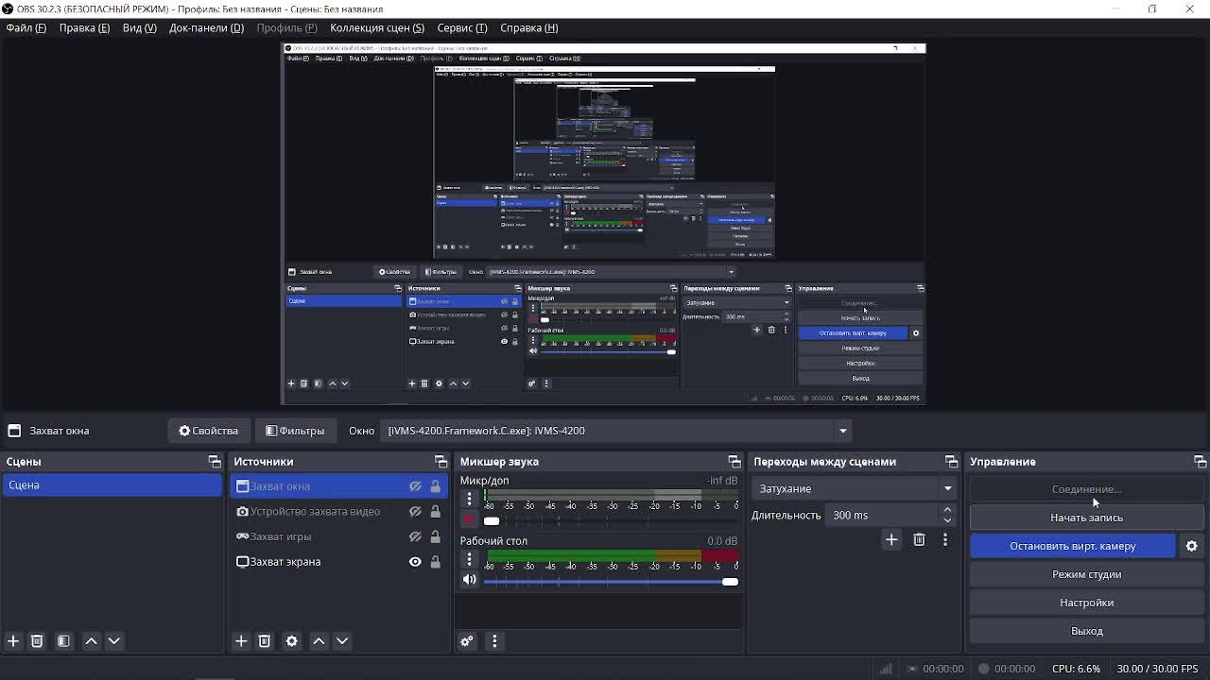The width and height of the screenshot is (1210, 680).
Task: Open the Сервис menu
Action: [462, 27]
